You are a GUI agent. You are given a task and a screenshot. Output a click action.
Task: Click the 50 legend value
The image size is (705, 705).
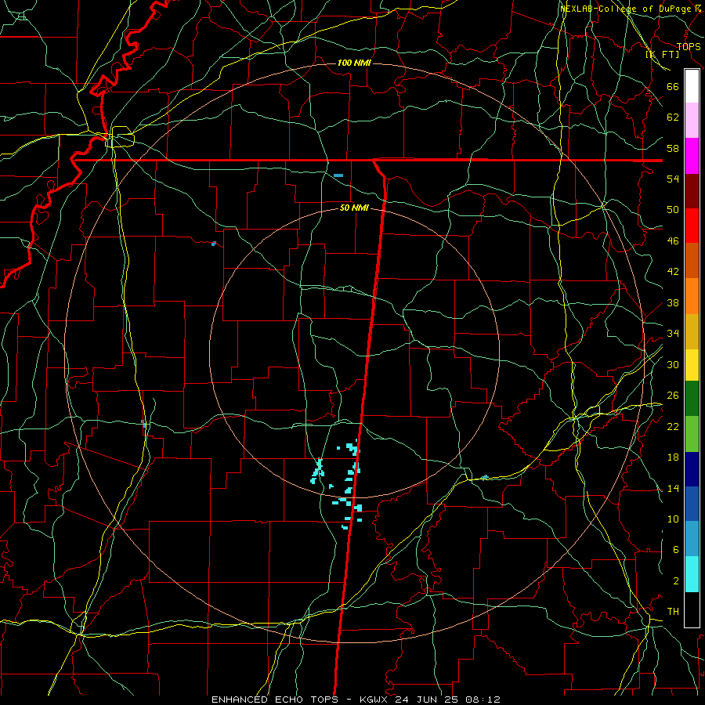tap(673, 210)
